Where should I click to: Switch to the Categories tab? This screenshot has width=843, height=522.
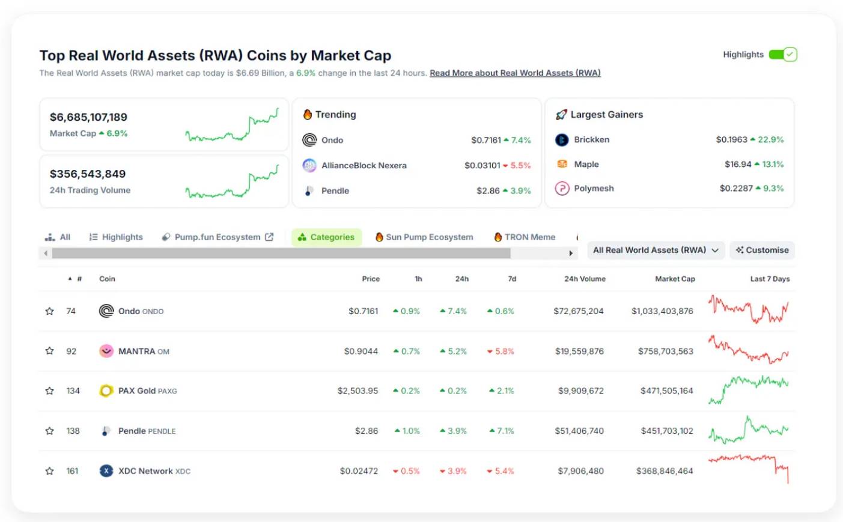click(326, 237)
